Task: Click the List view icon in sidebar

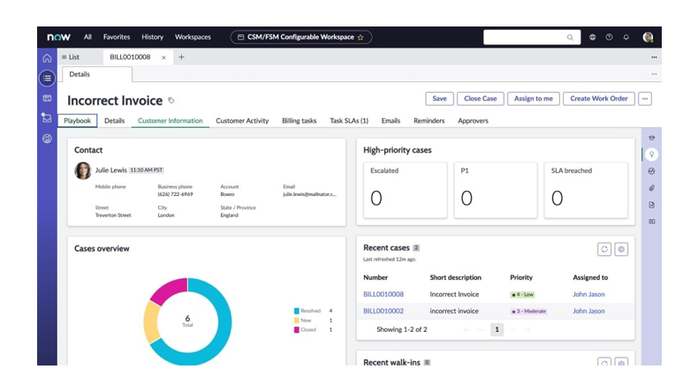Action: [47, 78]
